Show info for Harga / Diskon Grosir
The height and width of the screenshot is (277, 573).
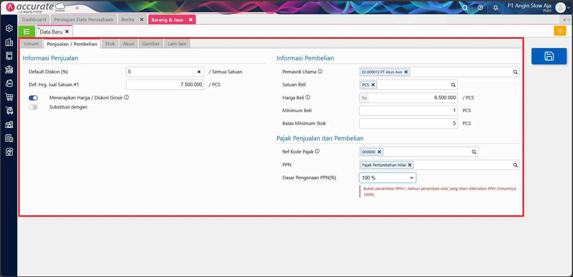point(126,98)
